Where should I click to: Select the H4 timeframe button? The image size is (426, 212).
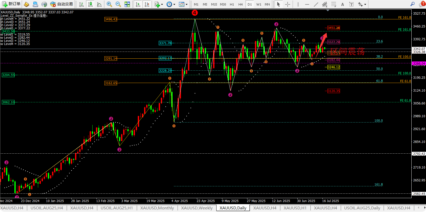coord(241,4)
